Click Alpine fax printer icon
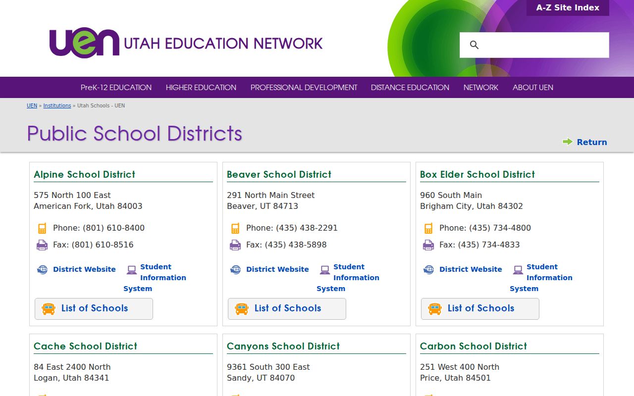This screenshot has width=634, height=396. click(x=42, y=245)
